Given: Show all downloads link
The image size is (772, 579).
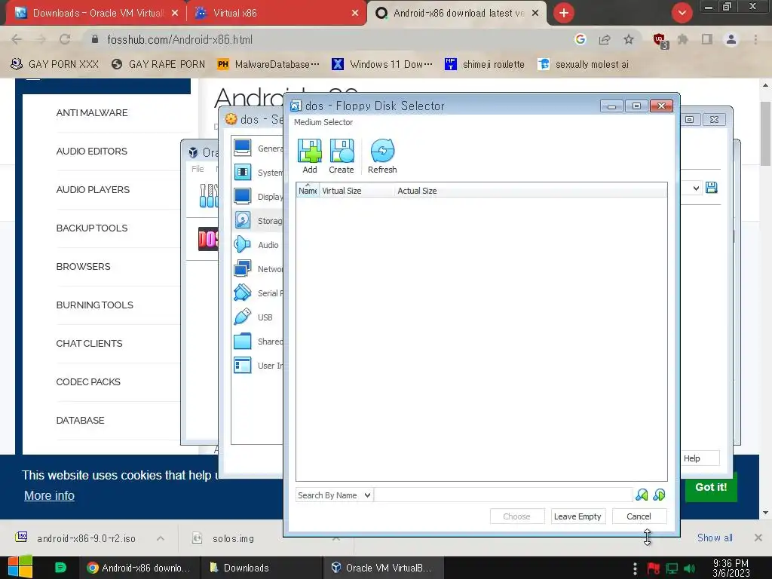Looking at the screenshot, I should [715, 538].
